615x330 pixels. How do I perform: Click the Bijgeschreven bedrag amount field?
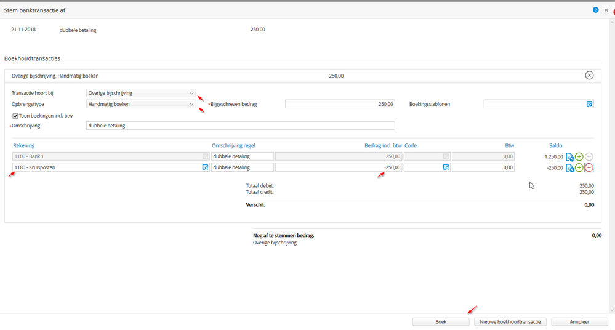339,105
